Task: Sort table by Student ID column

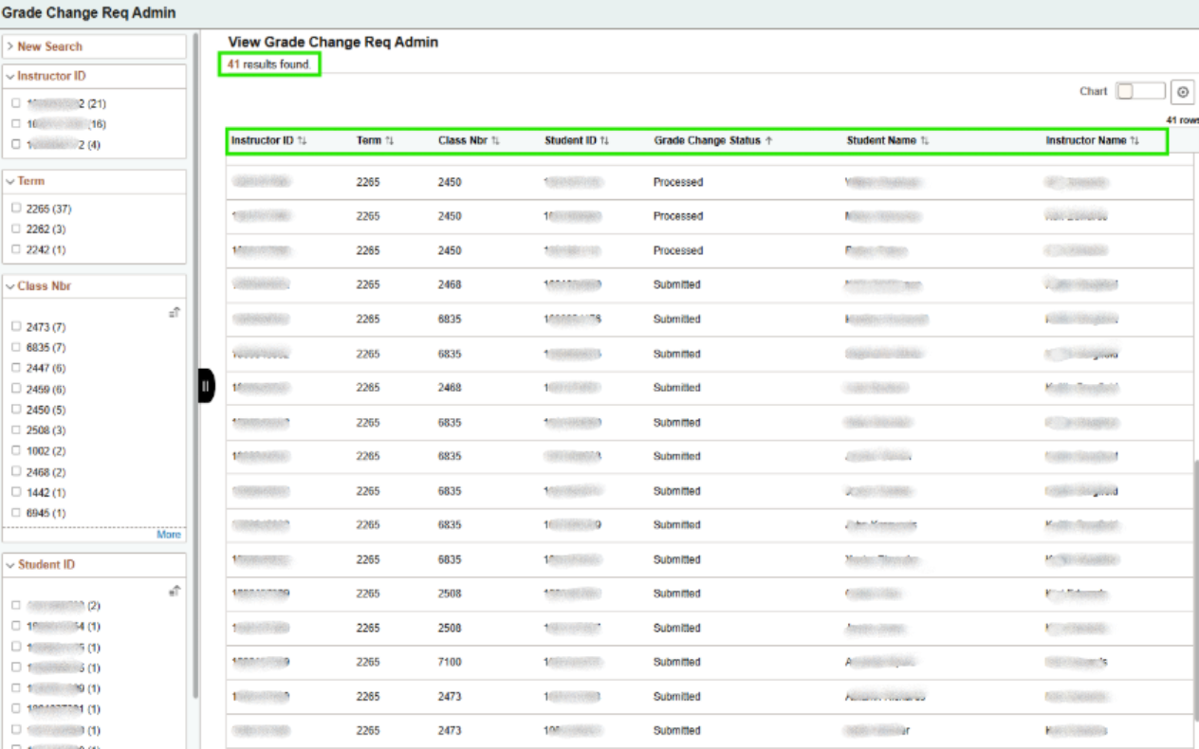Action: tap(577, 141)
